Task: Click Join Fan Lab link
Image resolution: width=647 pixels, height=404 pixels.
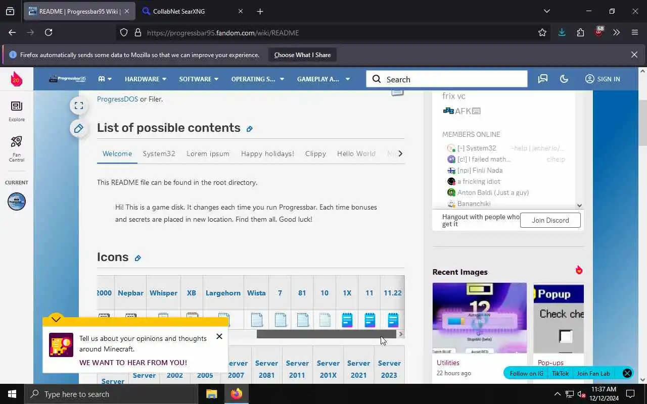Action: pyautogui.click(x=593, y=374)
